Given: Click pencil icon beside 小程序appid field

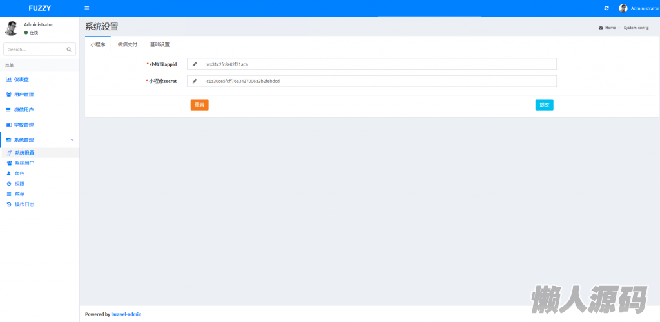Looking at the screenshot, I should click(195, 64).
